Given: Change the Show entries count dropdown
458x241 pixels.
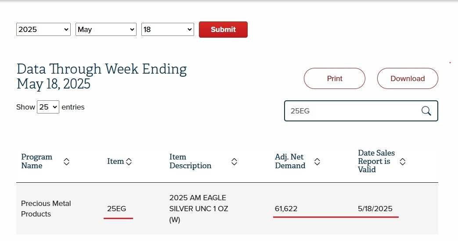Looking at the screenshot, I should pos(48,107).
